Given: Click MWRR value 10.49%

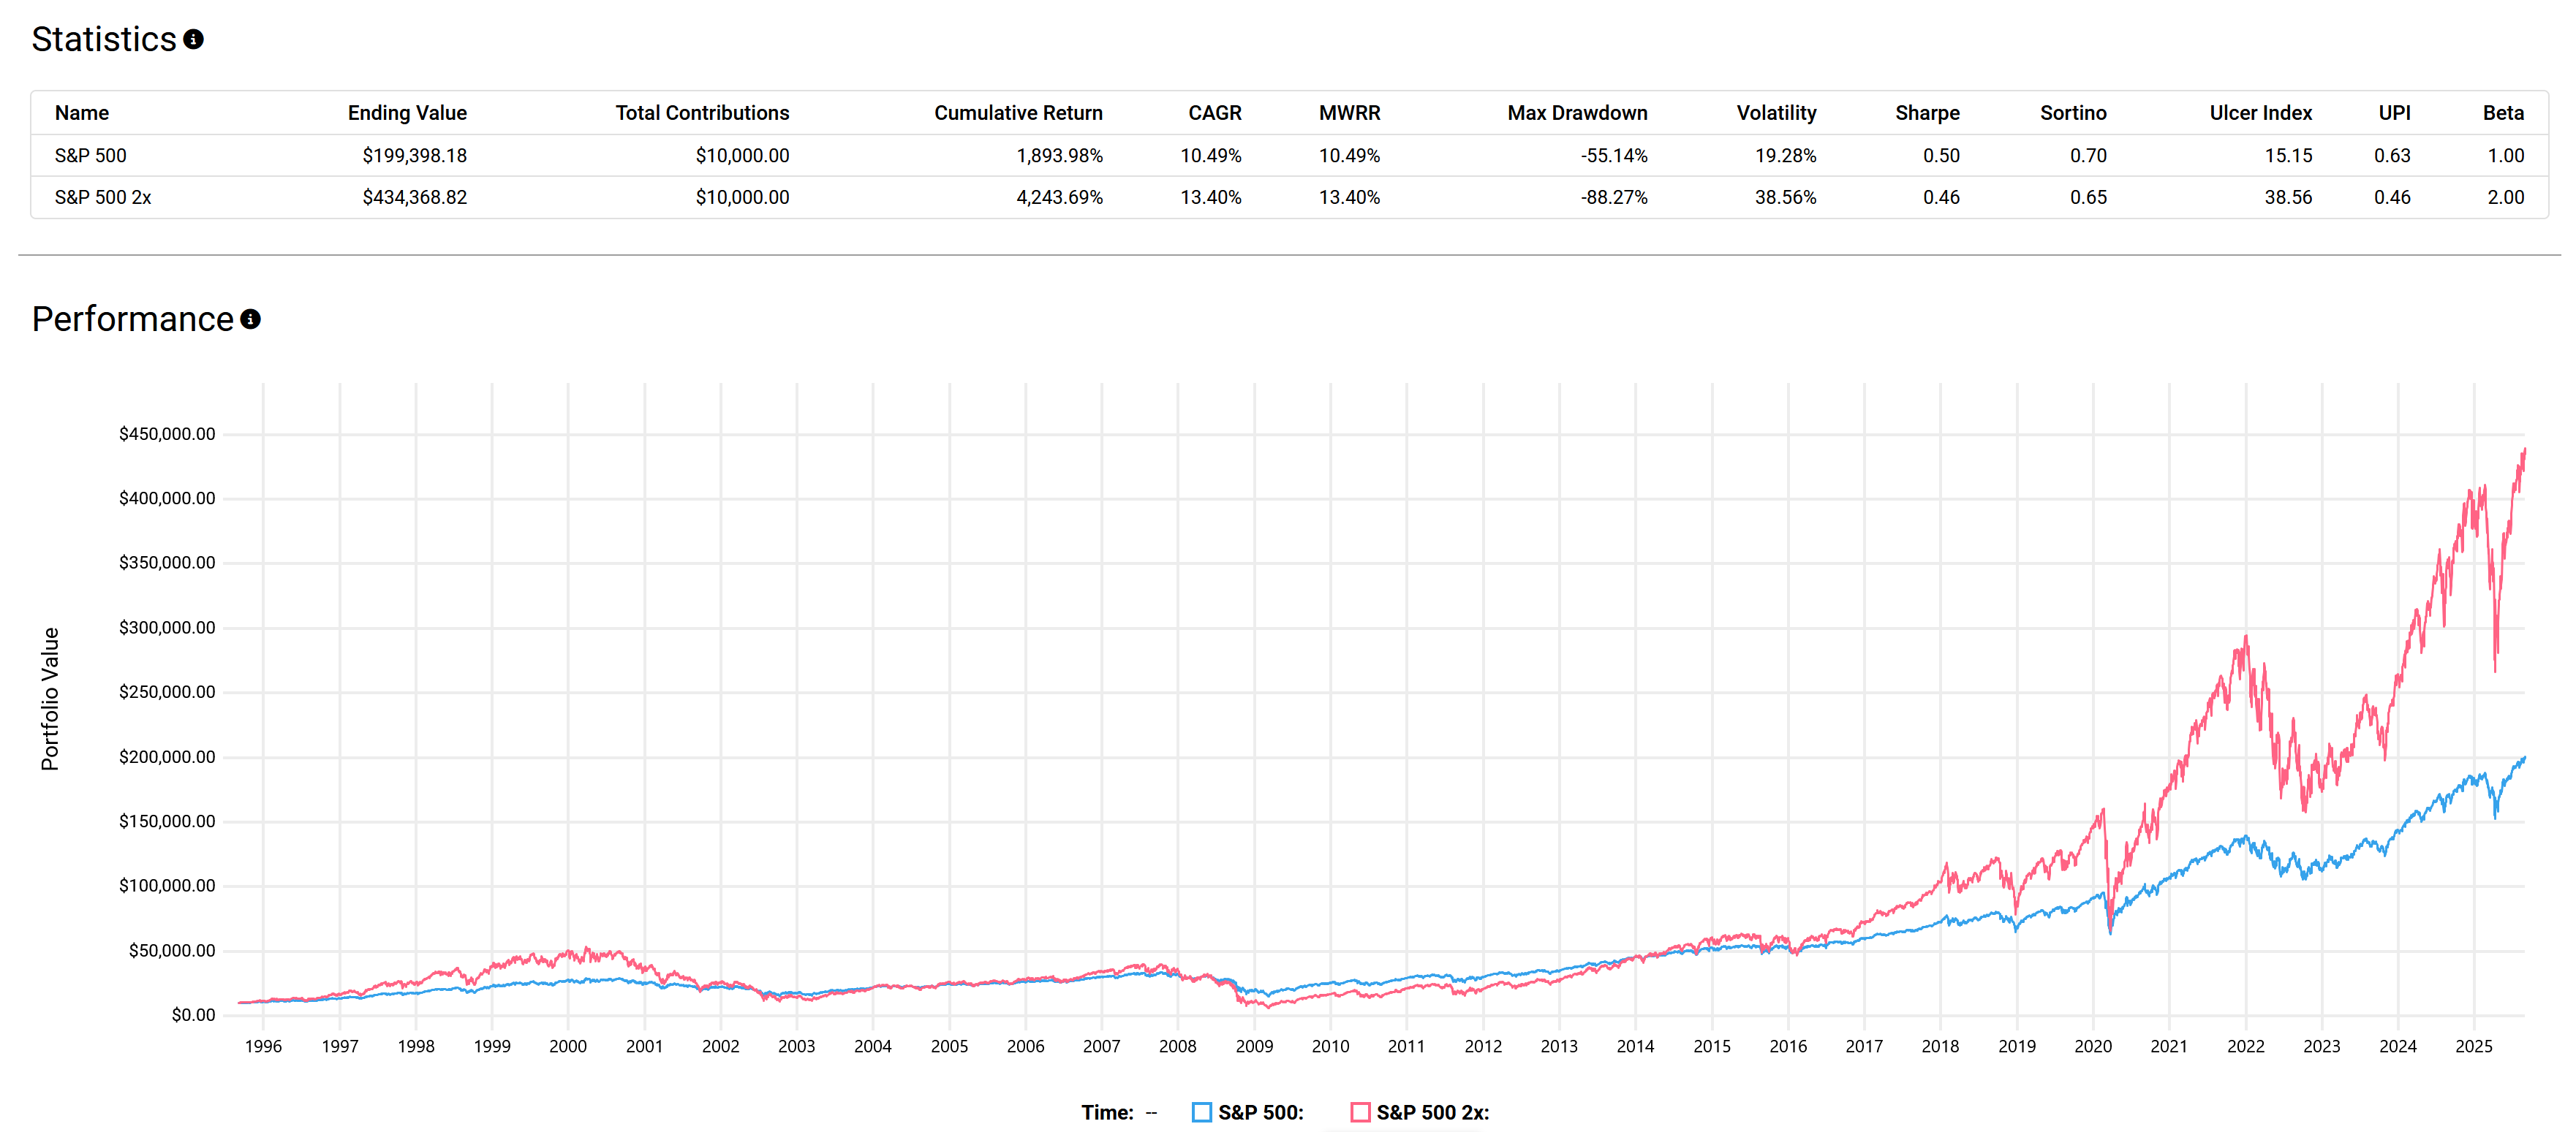Looking at the screenshot, I should coord(1349,156).
